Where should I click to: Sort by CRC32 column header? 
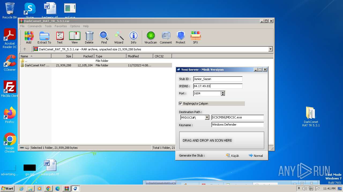click(x=162, y=56)
